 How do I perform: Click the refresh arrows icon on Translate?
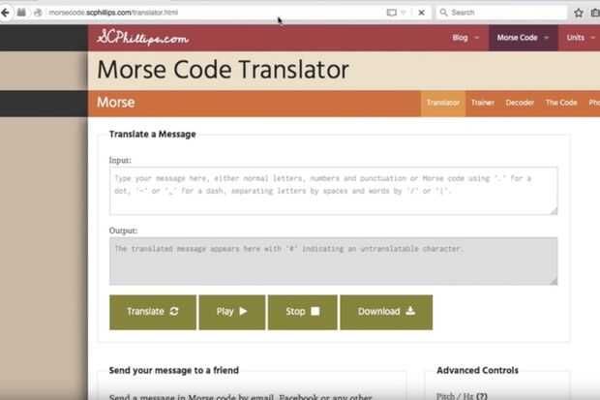click(x=174, y=311)
